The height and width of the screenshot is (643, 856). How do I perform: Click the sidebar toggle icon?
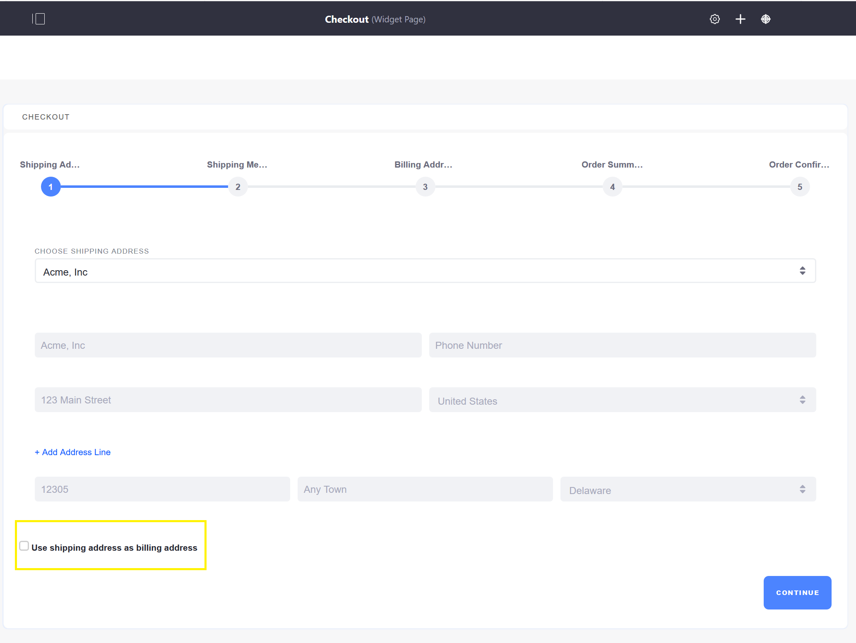[38, 18]
